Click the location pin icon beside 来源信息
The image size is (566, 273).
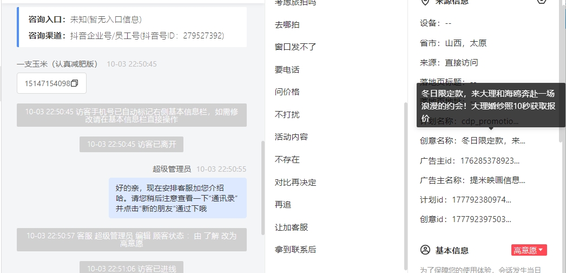tap(426, 2)
